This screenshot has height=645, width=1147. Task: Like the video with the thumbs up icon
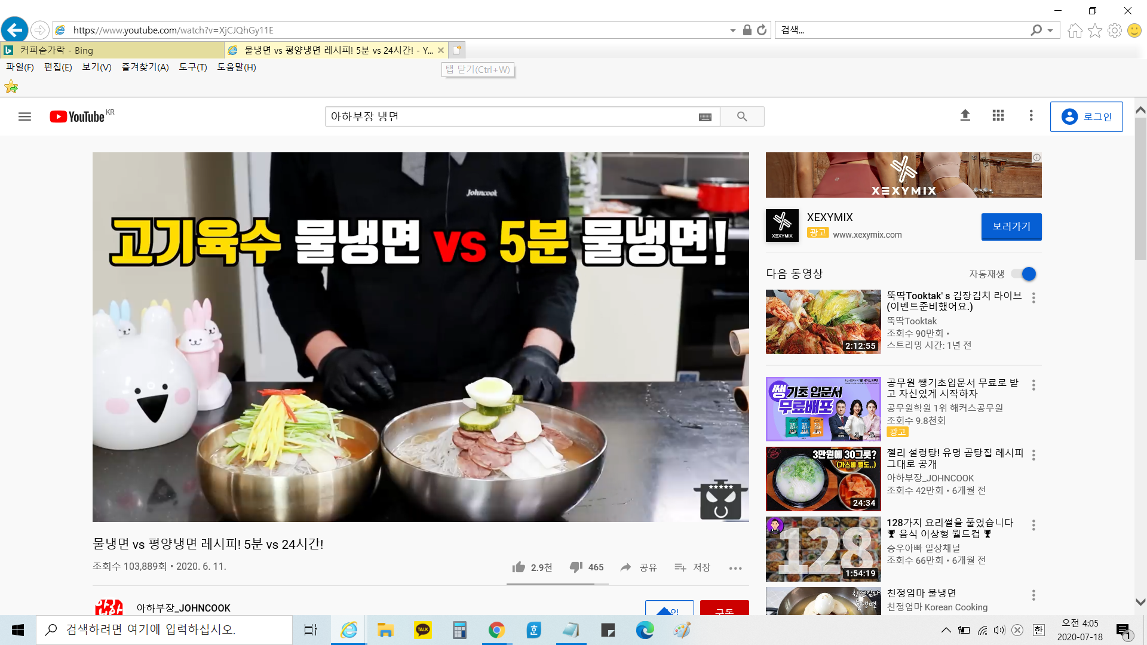click(x=519, y=567)
